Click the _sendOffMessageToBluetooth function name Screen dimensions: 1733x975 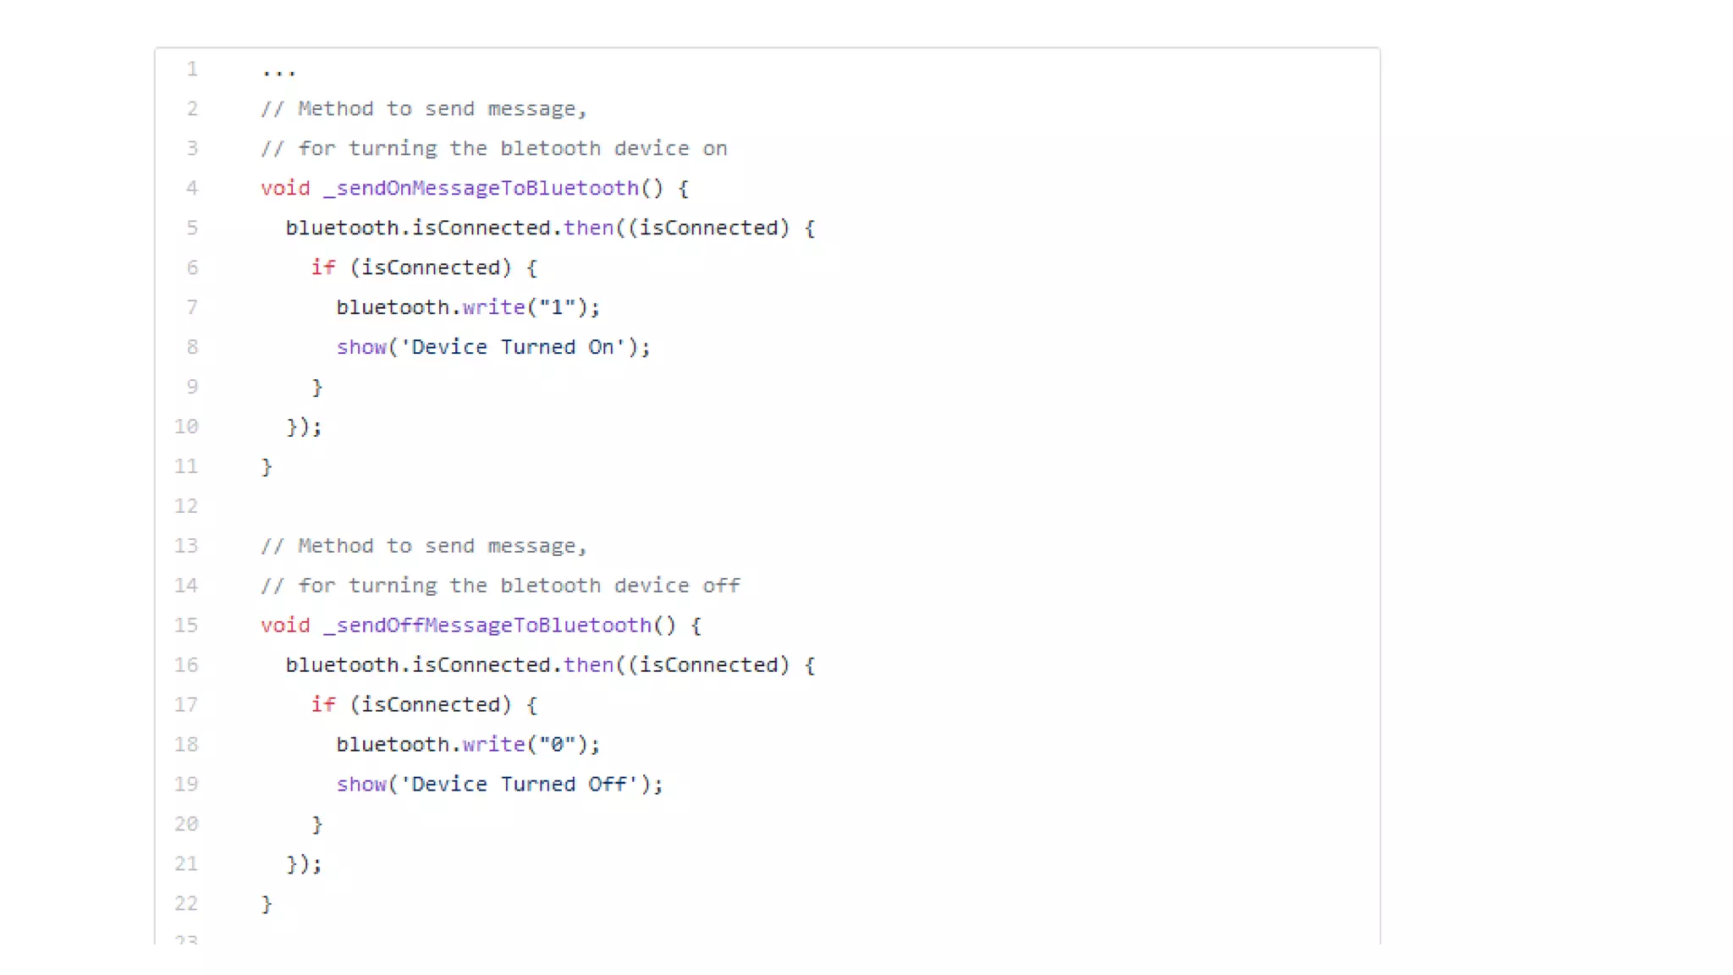[x=487, y=625]
